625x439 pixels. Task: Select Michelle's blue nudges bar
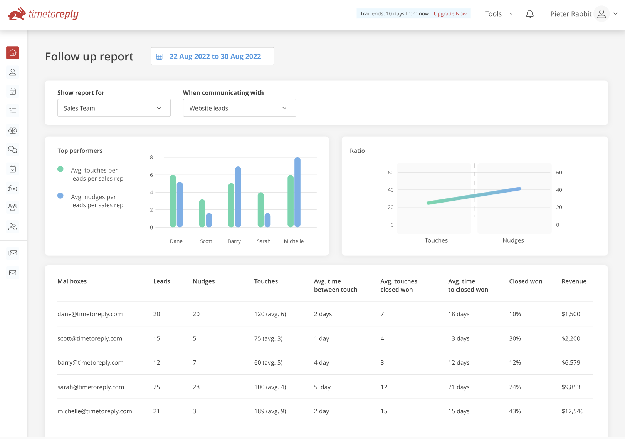pyautogui.click(x=297, y=192)
